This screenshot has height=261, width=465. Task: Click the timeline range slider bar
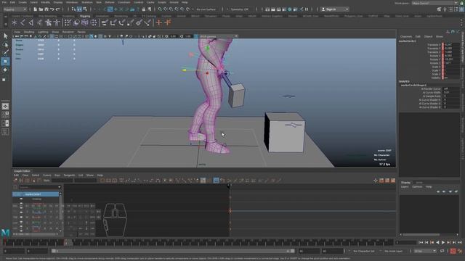[x=173, y=251]
